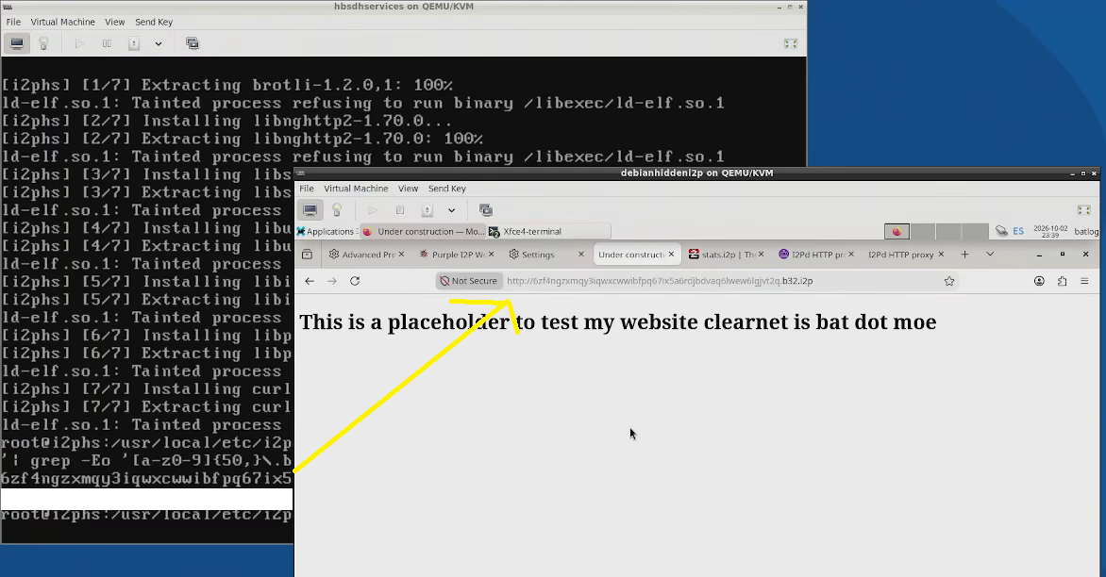Screen dimensions: 1106x577
Task: Switch to second workspace in Xfce pager
Action: pos(923,231)
